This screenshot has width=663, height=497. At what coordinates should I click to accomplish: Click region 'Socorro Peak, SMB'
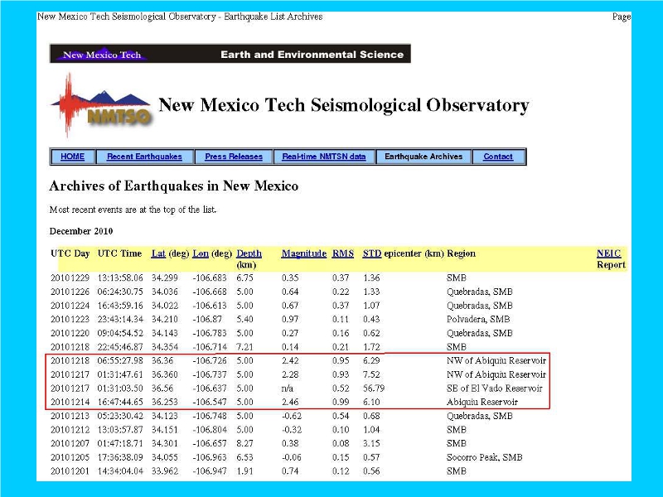[485, 458]
